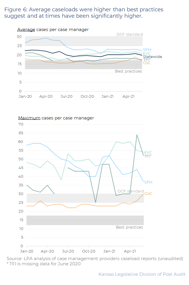The image size is (189, 285).
Task: Click 'DCF standard' label in the average chart
Action: [129, 35]
